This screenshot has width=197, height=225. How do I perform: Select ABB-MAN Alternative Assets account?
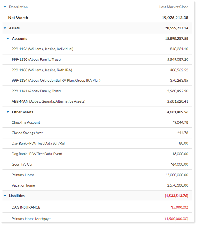[x=48, y=101]
